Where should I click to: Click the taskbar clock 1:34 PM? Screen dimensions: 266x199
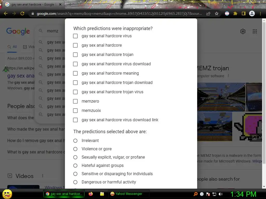point(243,194)
